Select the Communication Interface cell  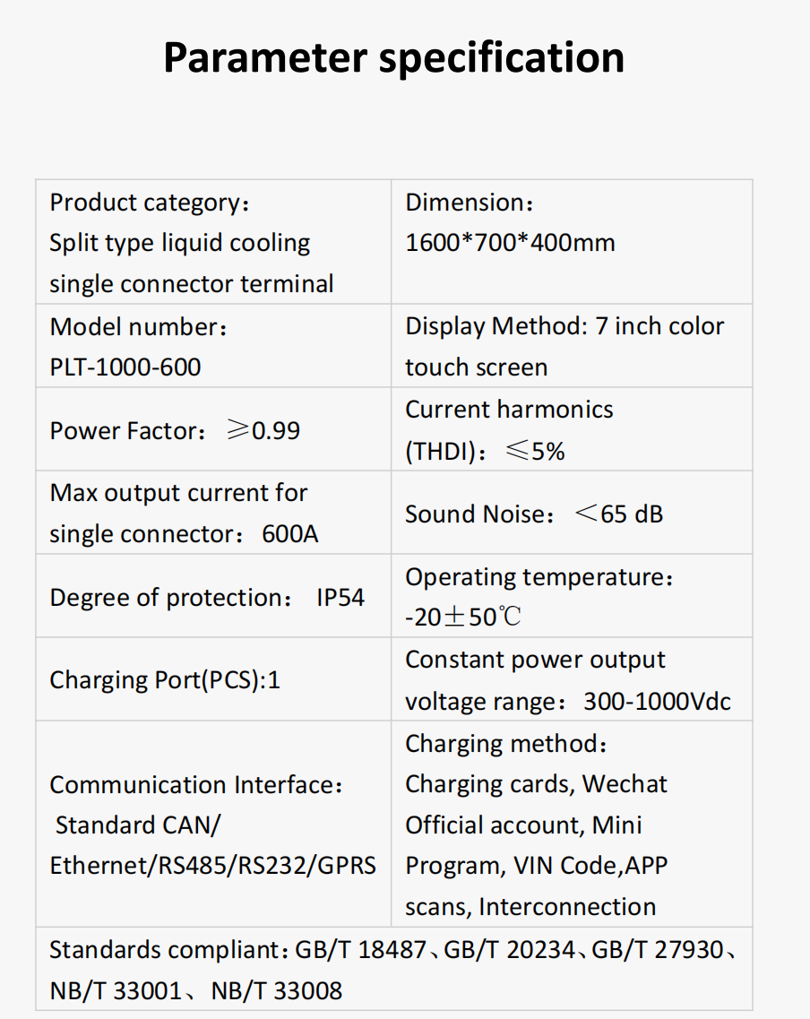tap(213, 824)
